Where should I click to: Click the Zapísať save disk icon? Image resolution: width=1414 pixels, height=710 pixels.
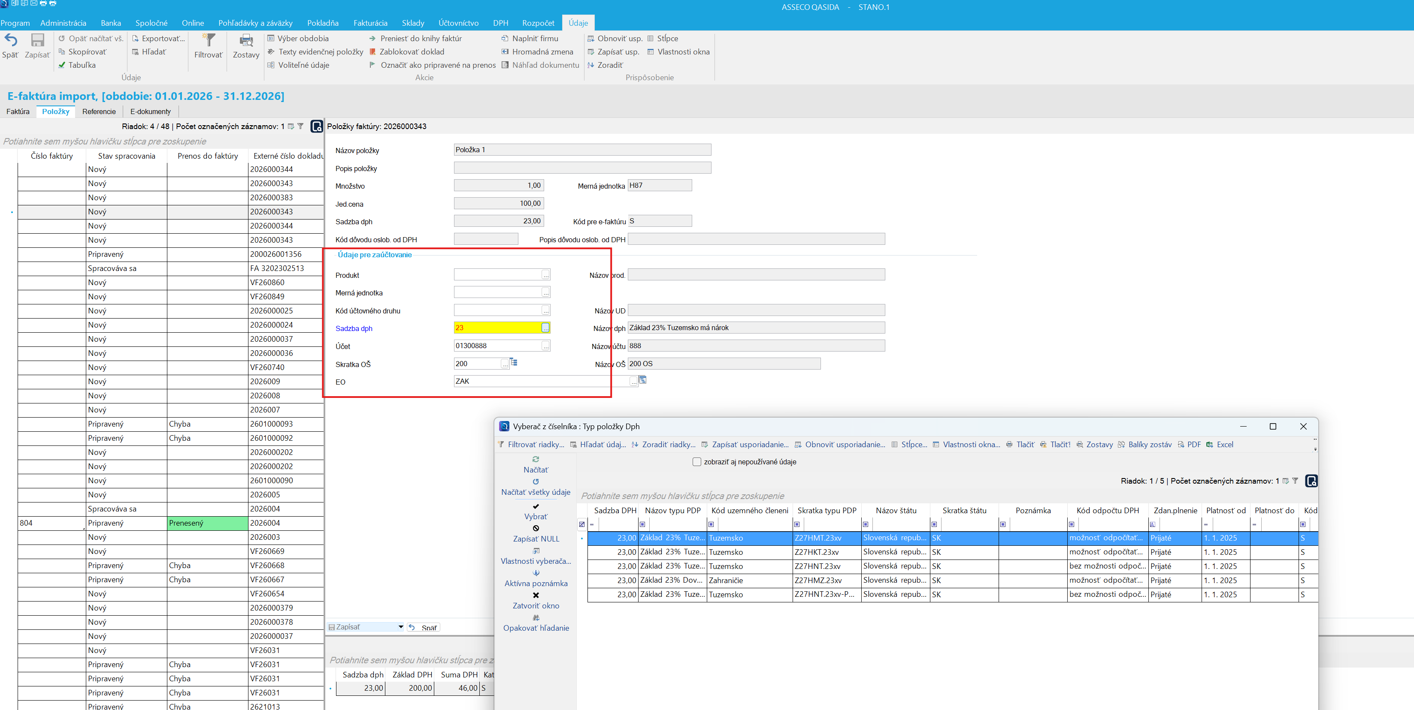tap(37, 40)
